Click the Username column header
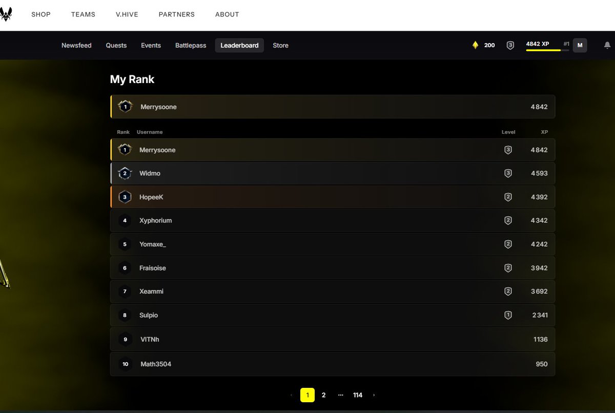 (x=150, y=132)
